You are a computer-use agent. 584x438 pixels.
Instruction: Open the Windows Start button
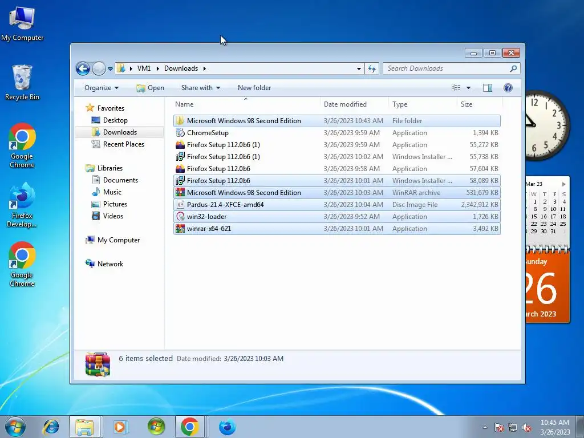pos(15,427)
